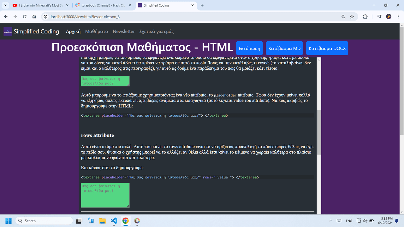Bookmark this page with the star icon

(352, 17)
